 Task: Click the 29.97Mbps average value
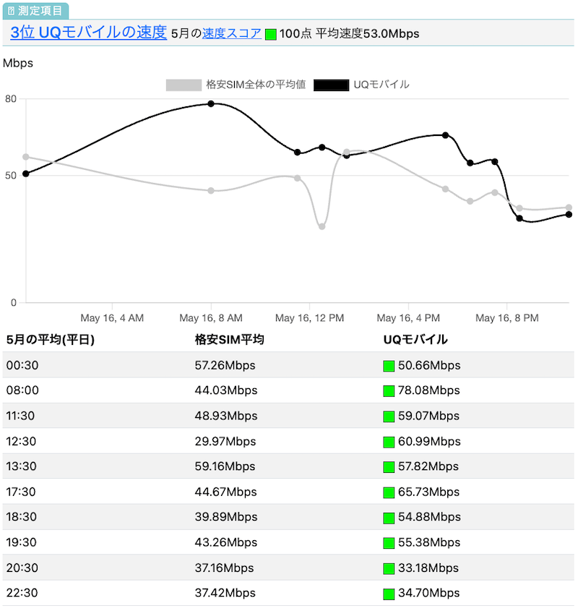[225, 442]
